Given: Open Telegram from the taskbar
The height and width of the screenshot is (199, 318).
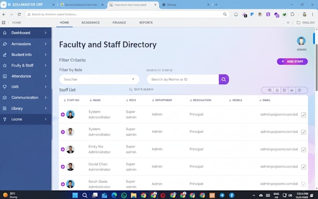Looking at the screenshot, I should (222, 195).
